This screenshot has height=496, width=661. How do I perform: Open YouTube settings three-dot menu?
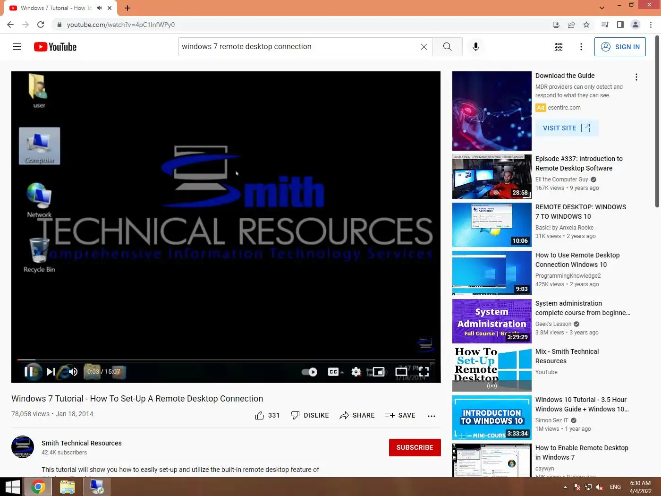(x=581, y=47)
